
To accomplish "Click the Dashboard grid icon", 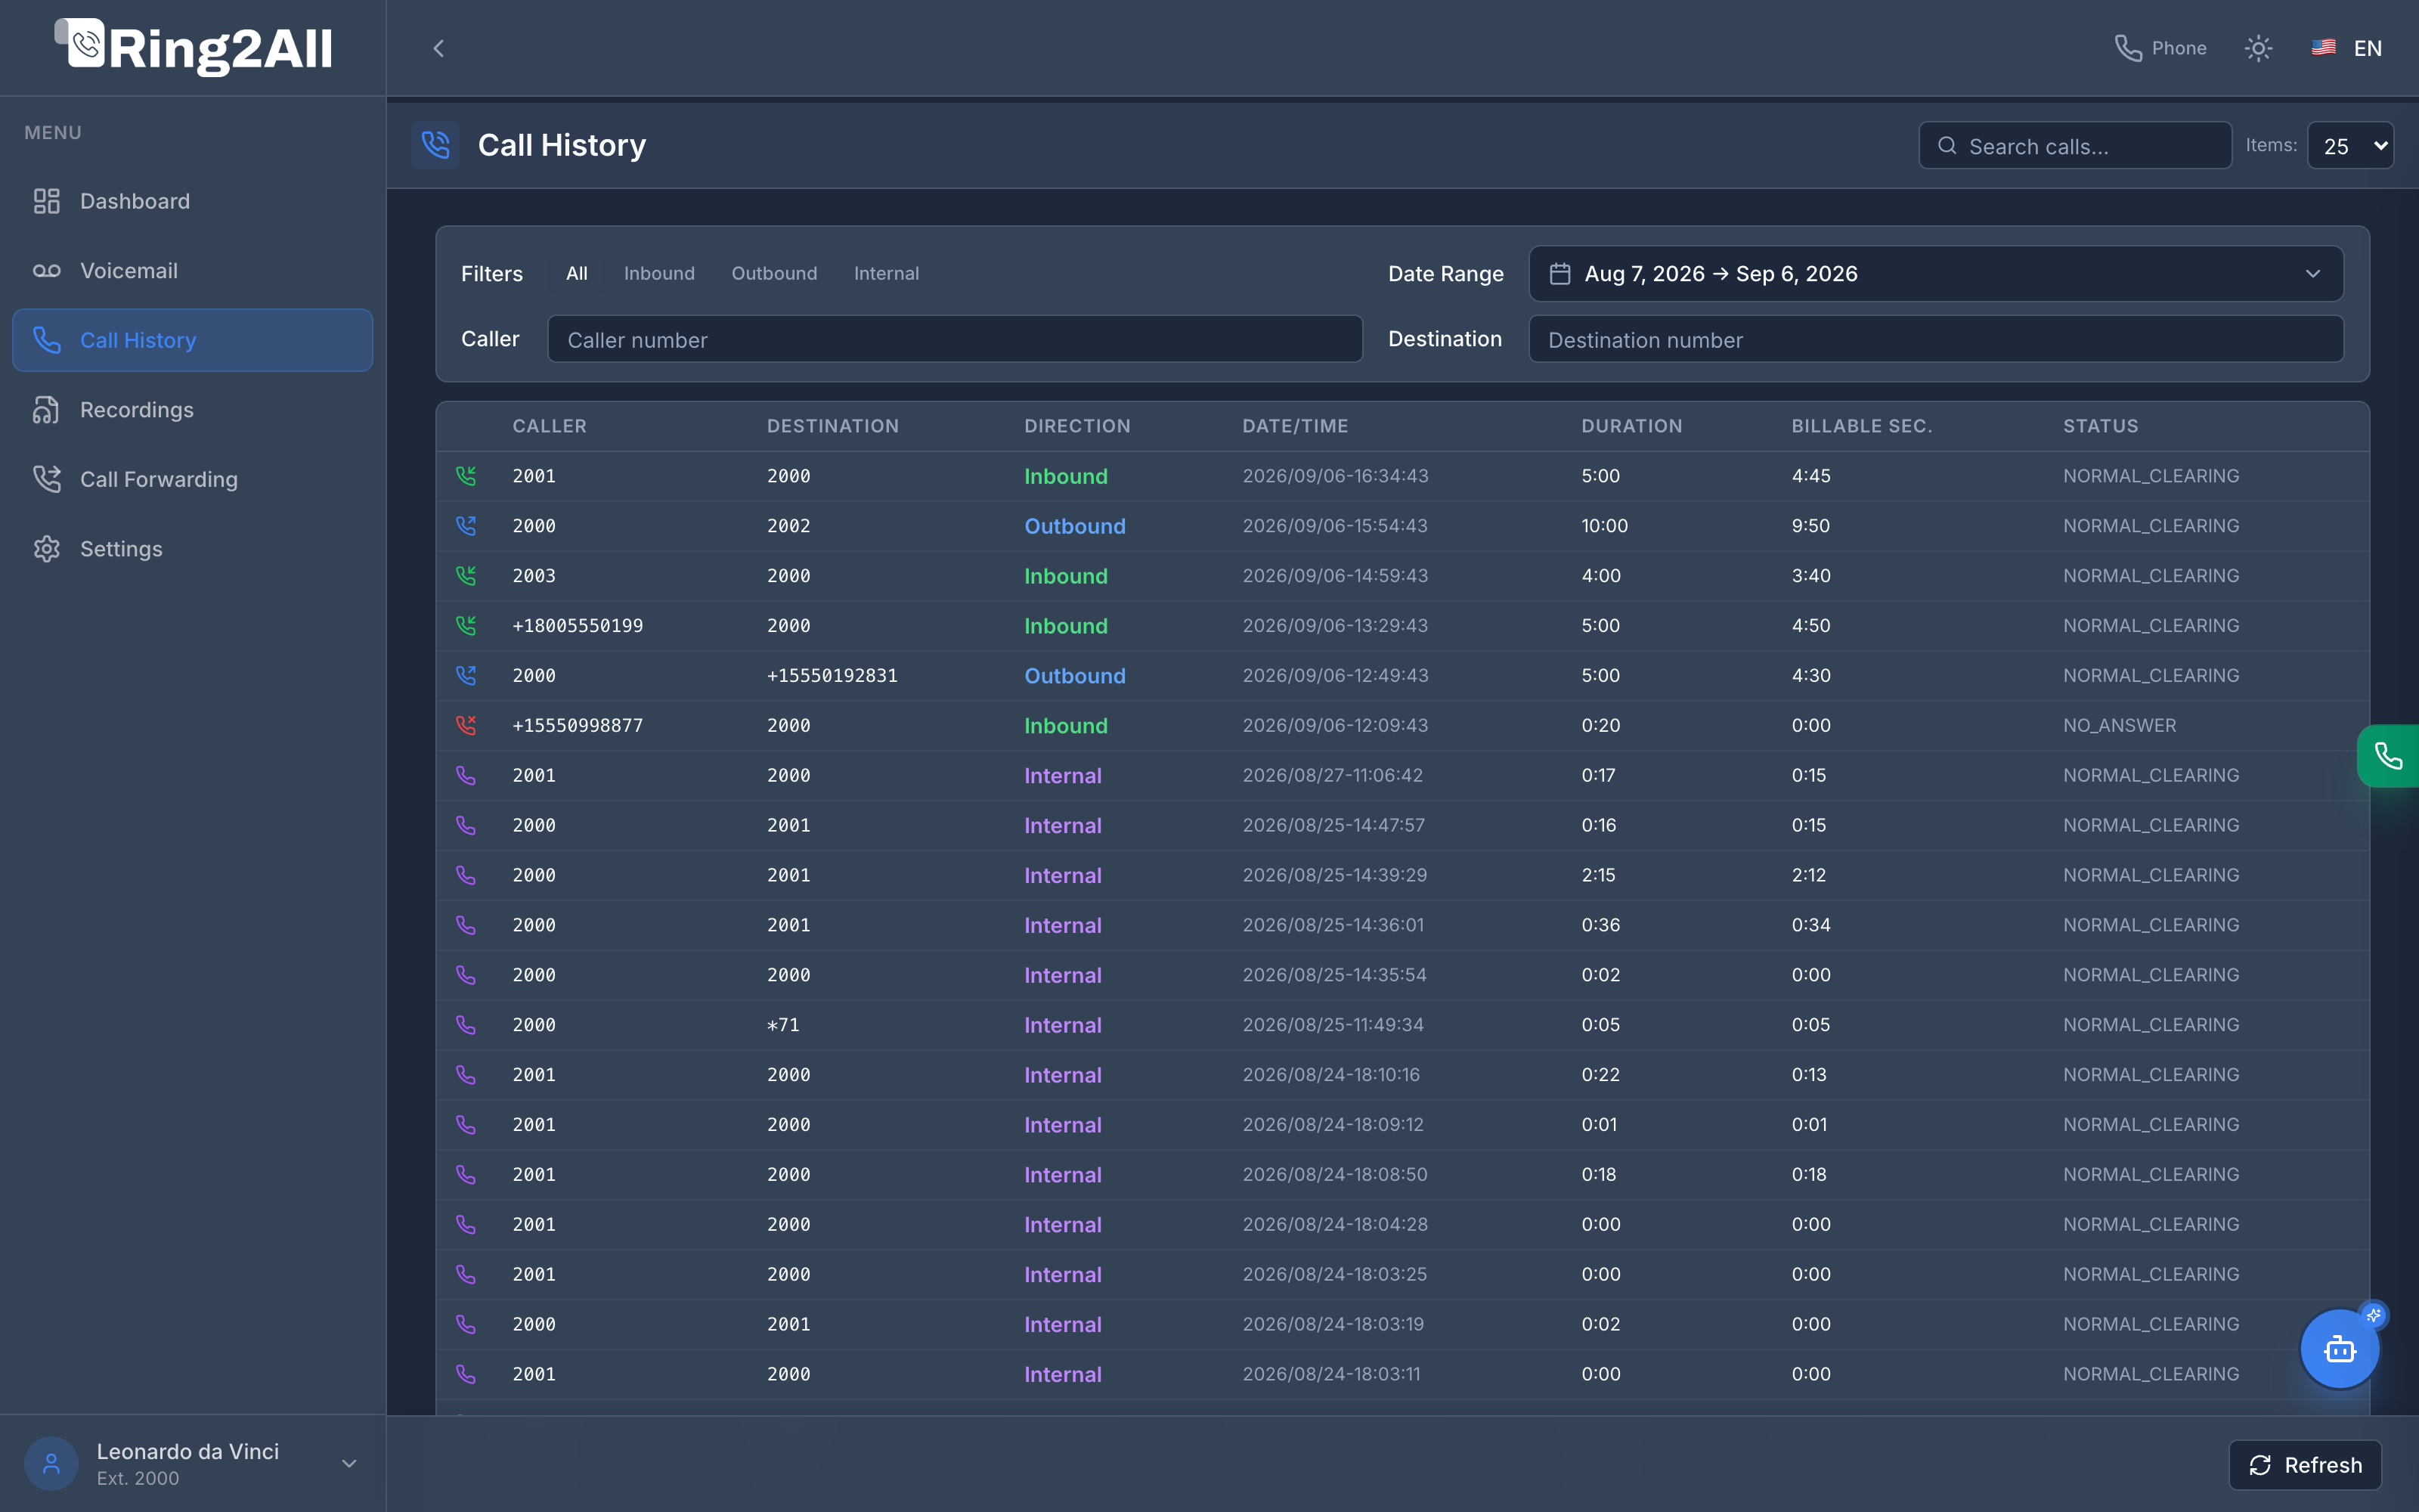I will click(x=47, y=201).
